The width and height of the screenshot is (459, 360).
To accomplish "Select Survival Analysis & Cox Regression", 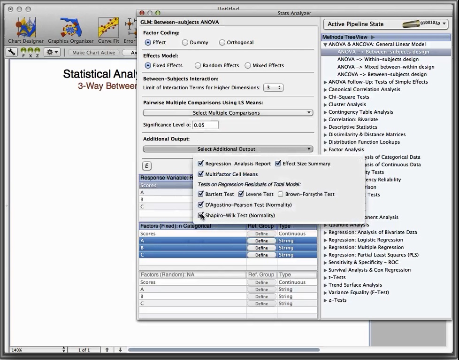I will click(x=369, y=270).
